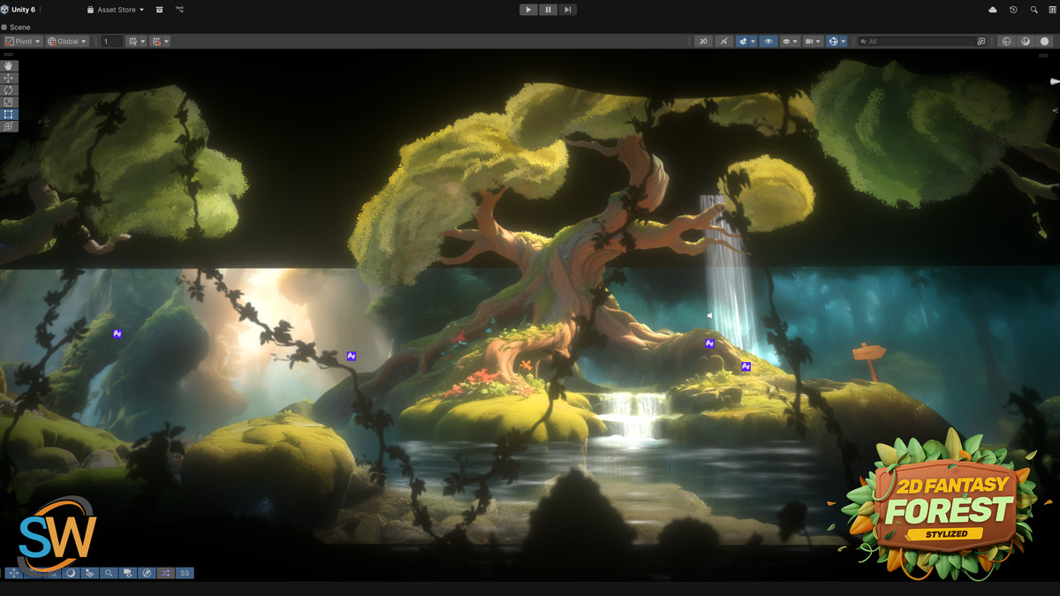This screenshot has width=1060, height=596.
Task: Toggle the scene view skybox visibility eye
Action: (x=768, y=41)
